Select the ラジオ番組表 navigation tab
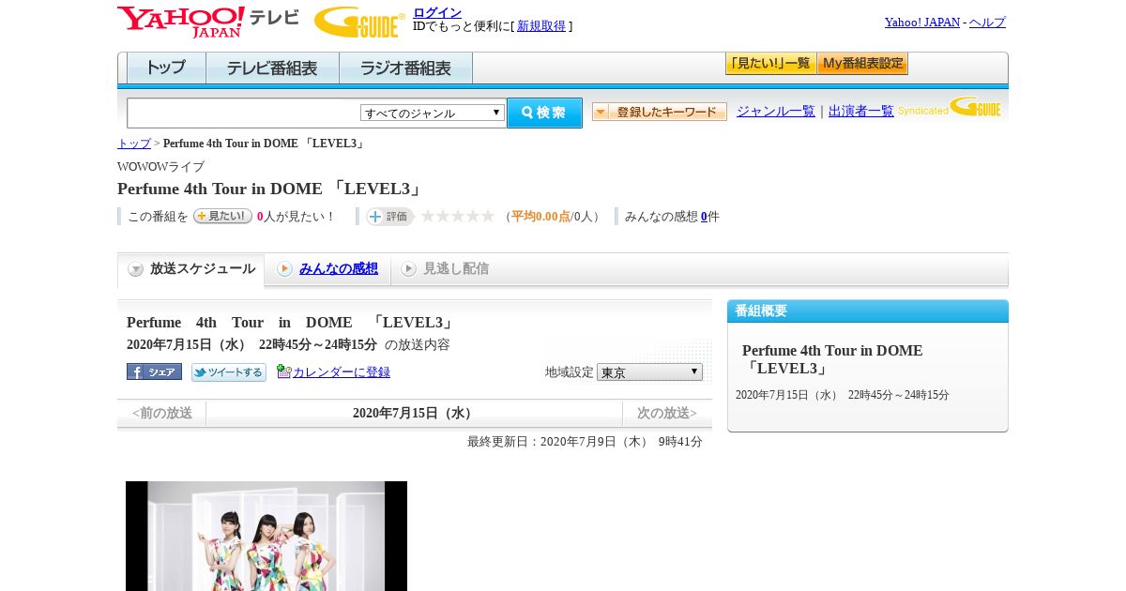Image resolution: width=1126 pixels, height=591 pixels. click(405, 68)
